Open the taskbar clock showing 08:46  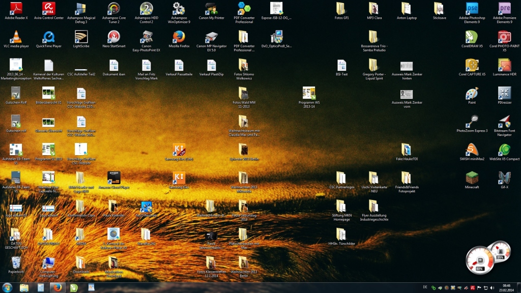pyautogui.click(x=507, y=288)
